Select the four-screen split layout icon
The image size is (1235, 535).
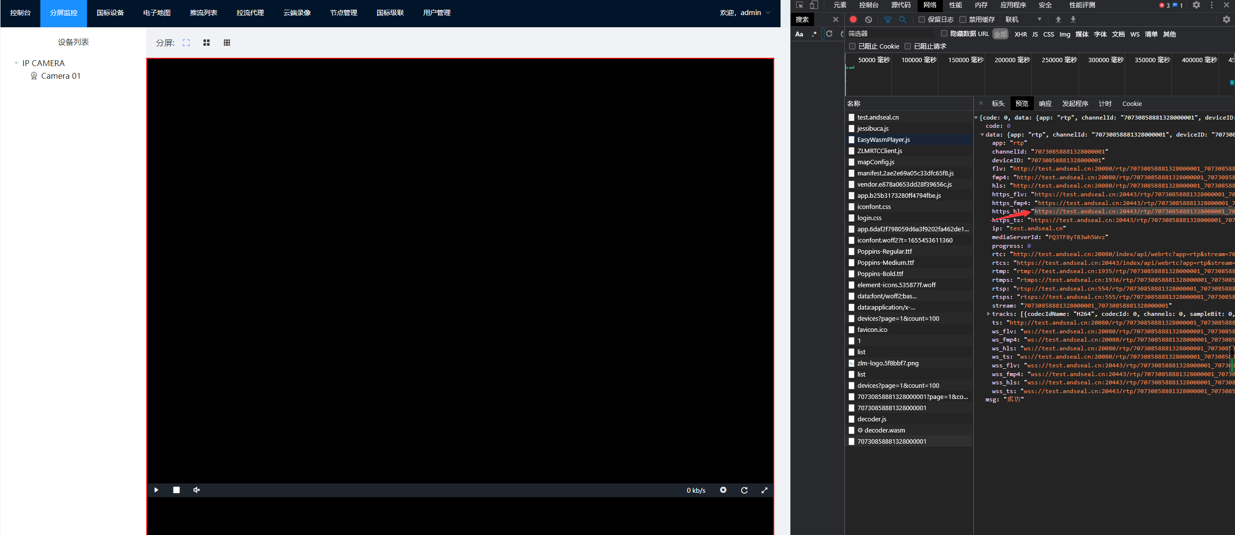[x=207, y=43]
